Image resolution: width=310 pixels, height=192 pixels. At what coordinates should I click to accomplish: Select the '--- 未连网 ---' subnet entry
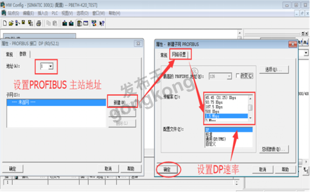pyautogui.click(x=56, y=102)
